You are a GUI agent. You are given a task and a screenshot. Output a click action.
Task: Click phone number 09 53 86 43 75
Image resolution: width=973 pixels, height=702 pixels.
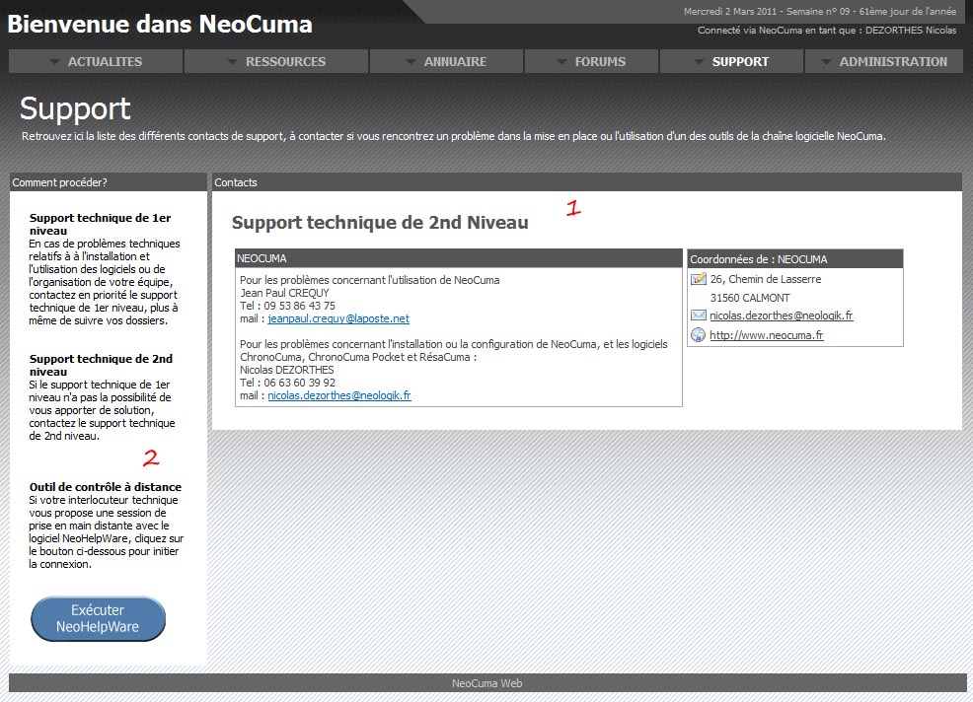[299, 306]
